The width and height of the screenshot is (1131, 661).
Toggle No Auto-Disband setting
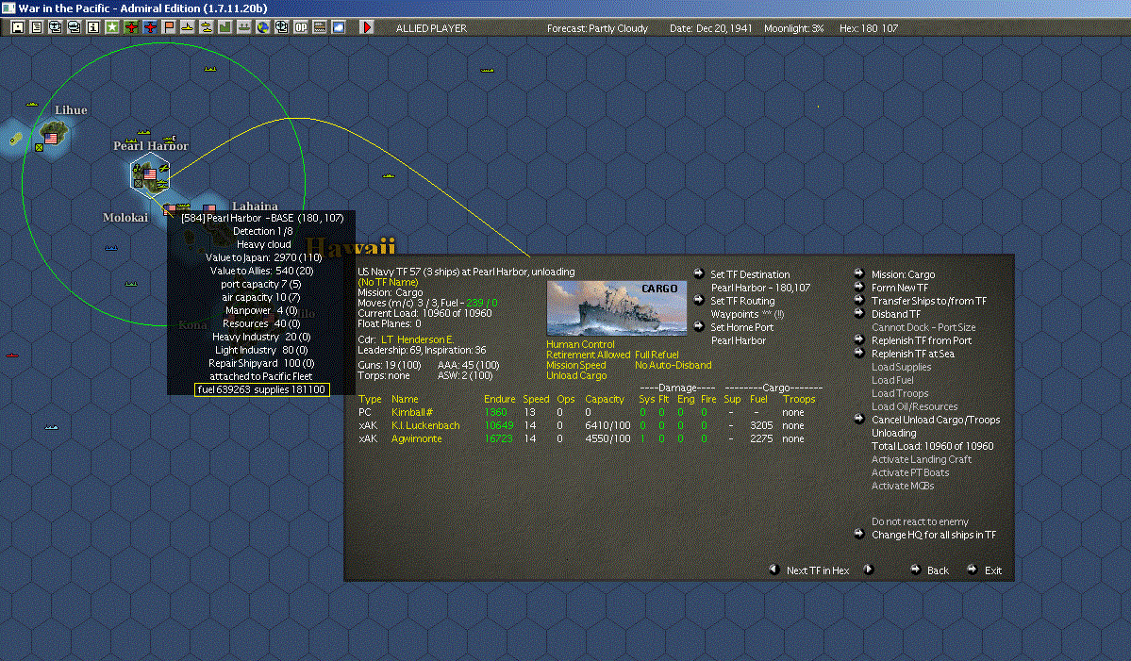point(673,366)
